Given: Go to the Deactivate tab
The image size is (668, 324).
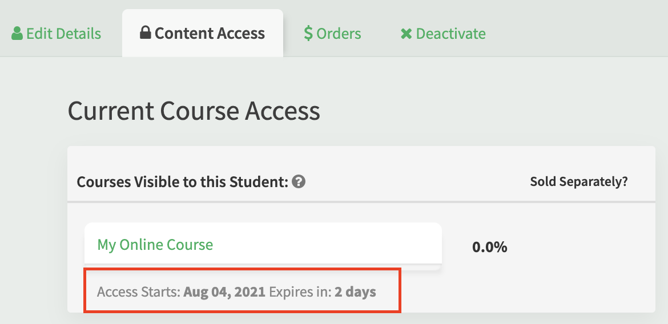Looking at the screenshot, I should [x=443, y=33].
